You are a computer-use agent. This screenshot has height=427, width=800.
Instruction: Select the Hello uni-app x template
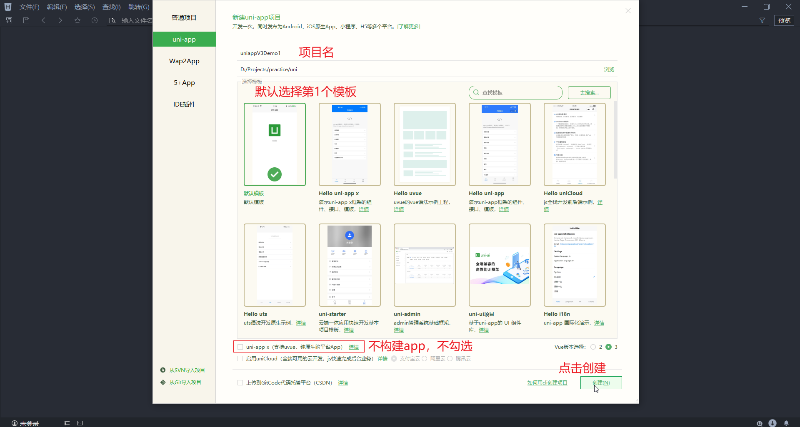[x=350, y=144]
